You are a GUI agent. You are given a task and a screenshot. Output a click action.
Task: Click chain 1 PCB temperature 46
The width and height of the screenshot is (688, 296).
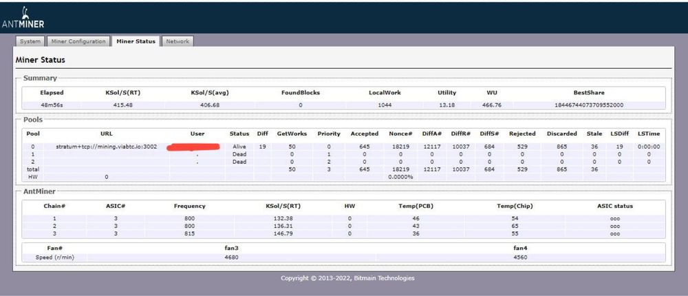(416, 218)
